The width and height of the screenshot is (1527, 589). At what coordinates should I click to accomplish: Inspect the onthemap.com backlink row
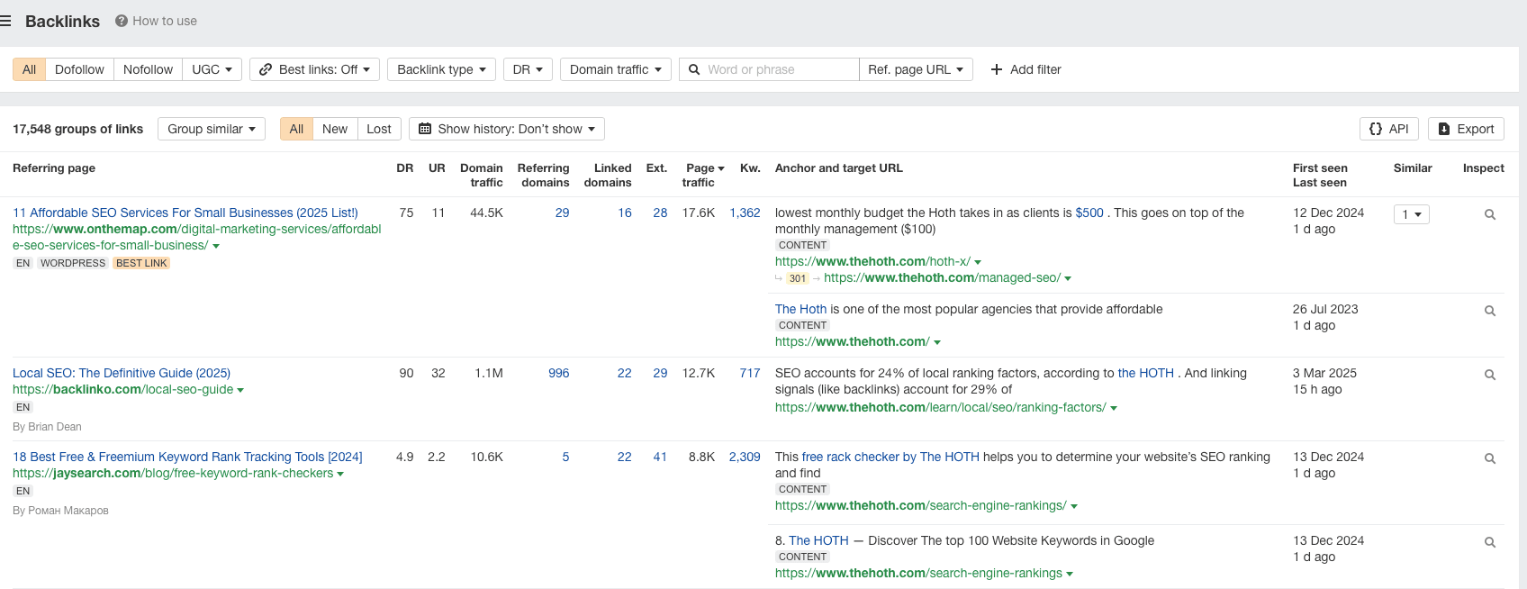click(1489, 214)
